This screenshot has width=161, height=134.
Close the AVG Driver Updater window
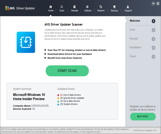(x=158, y=3)
